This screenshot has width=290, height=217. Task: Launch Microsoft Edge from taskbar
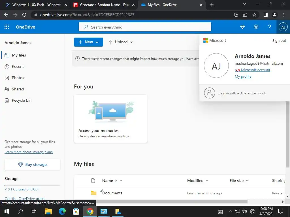[x=62, y=211]
